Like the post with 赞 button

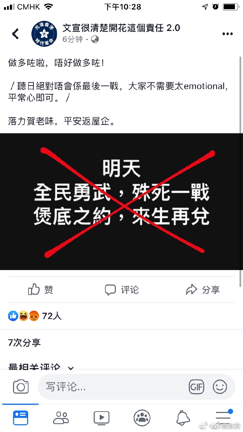coord(40,290)
